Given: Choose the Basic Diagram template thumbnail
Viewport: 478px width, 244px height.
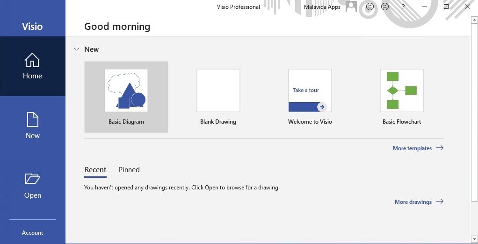Looking at the screenshot, I should click(x=126, y=91).
